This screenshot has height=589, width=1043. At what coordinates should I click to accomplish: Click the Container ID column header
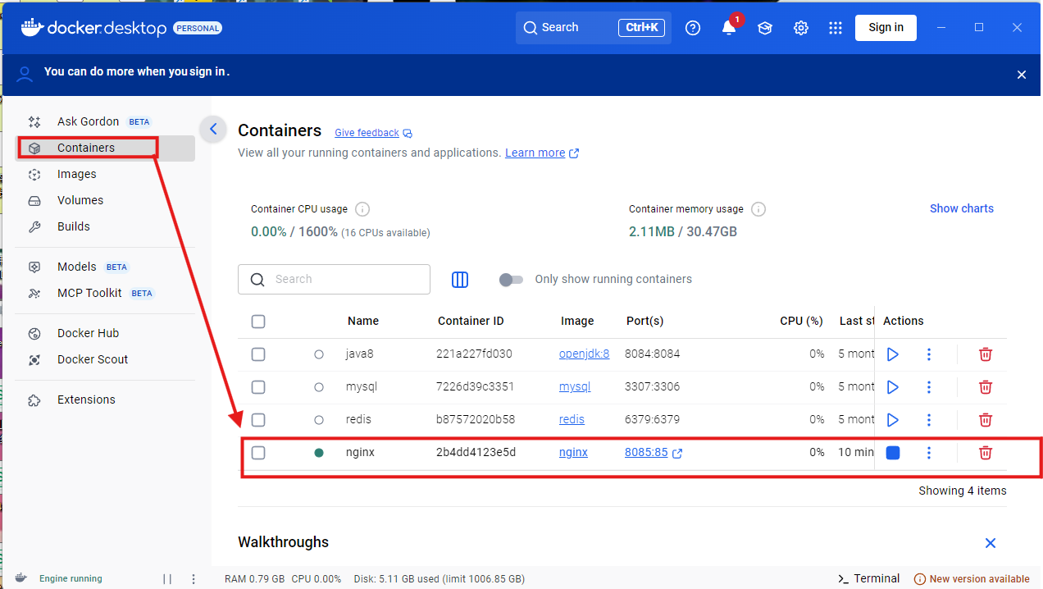point(471,321)
